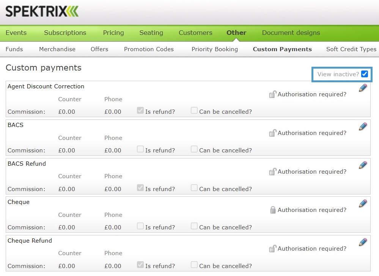Screen dimensions: 379x276
Task: Open the Funds section
Action: pyautogui.click(x=14, y=49)
